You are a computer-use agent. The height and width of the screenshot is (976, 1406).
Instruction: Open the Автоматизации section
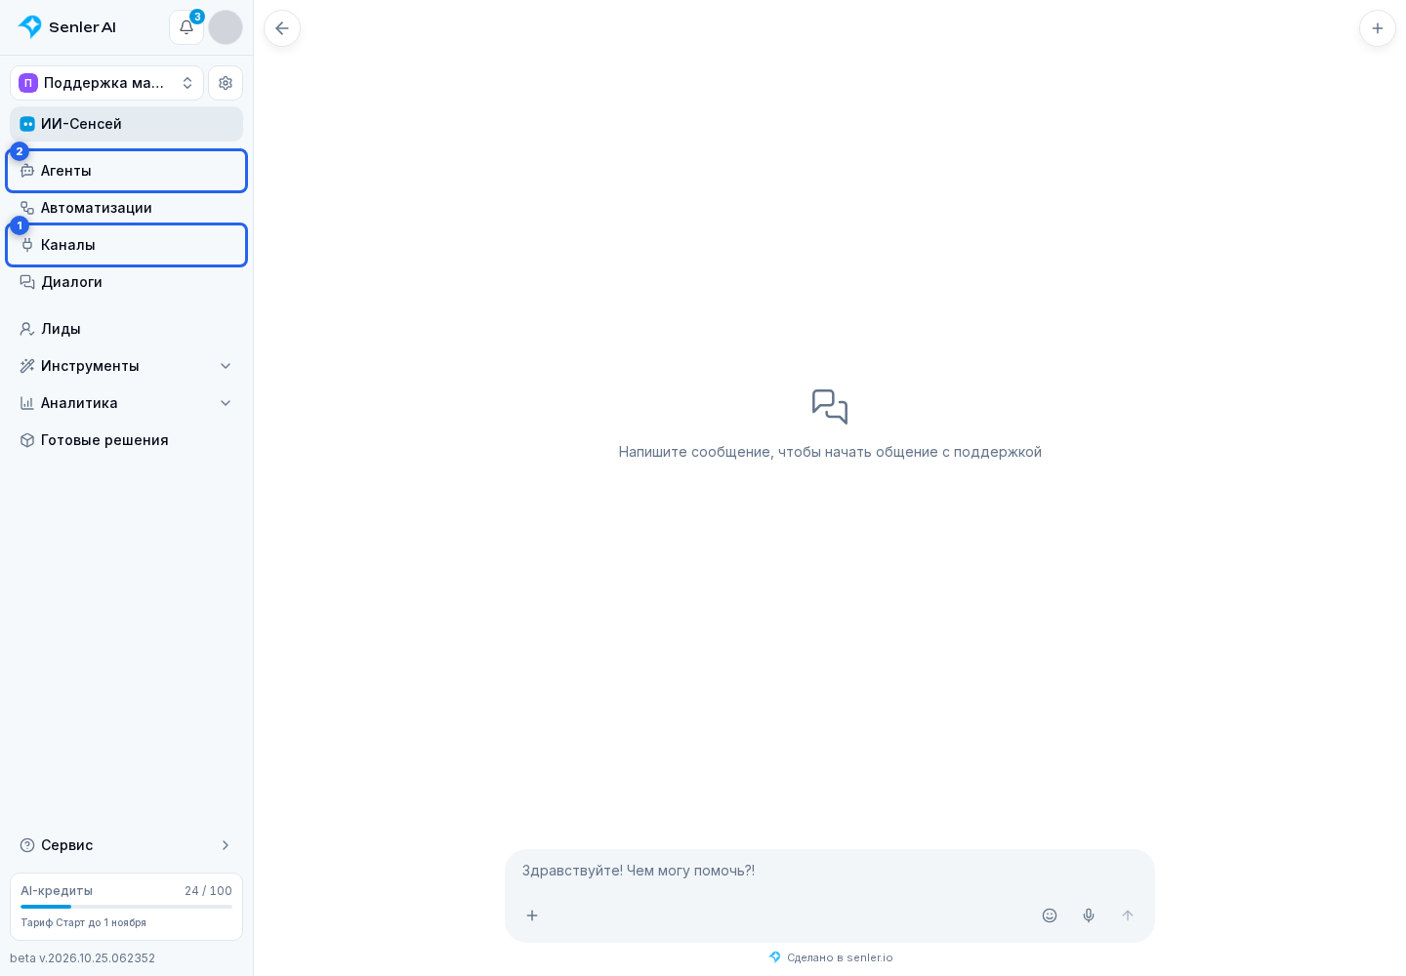click(127, 208)
